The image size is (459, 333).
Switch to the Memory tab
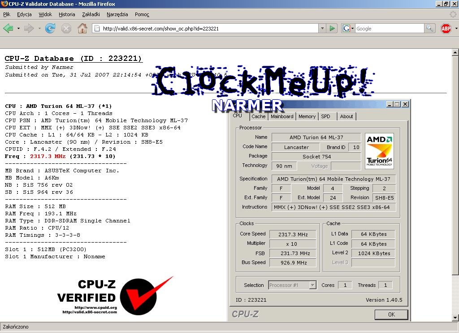307,116
